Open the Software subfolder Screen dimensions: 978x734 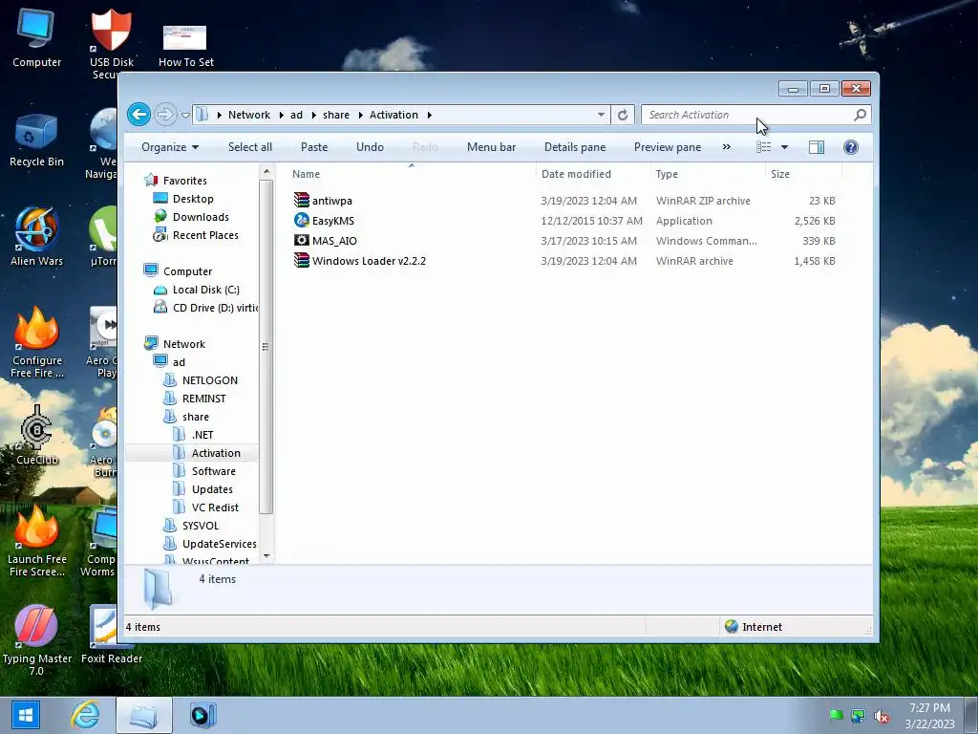(x=213, y=471)
